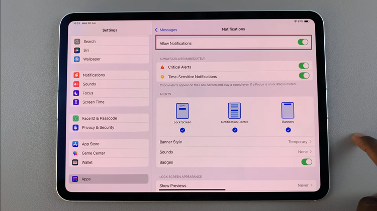Tap the Notification Centre preview icon
377x211 pixels.
click(234, 111)
